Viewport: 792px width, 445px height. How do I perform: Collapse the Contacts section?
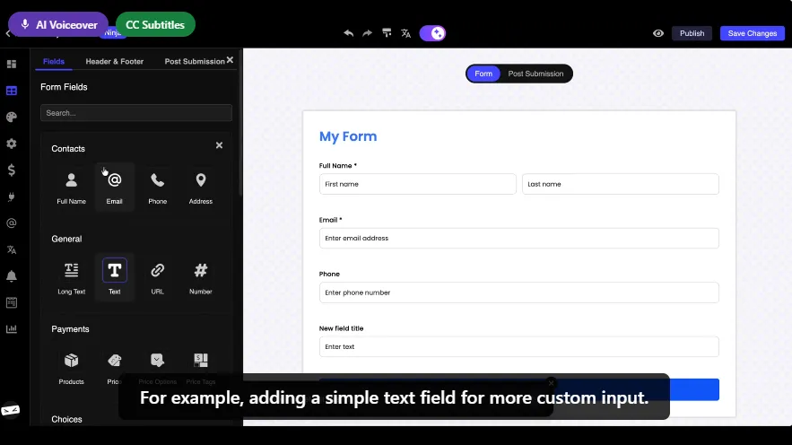[220, 145]
